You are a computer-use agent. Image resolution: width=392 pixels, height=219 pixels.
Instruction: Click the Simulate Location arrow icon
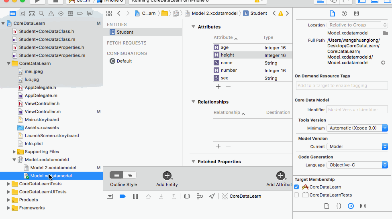(x=212, y=196)
